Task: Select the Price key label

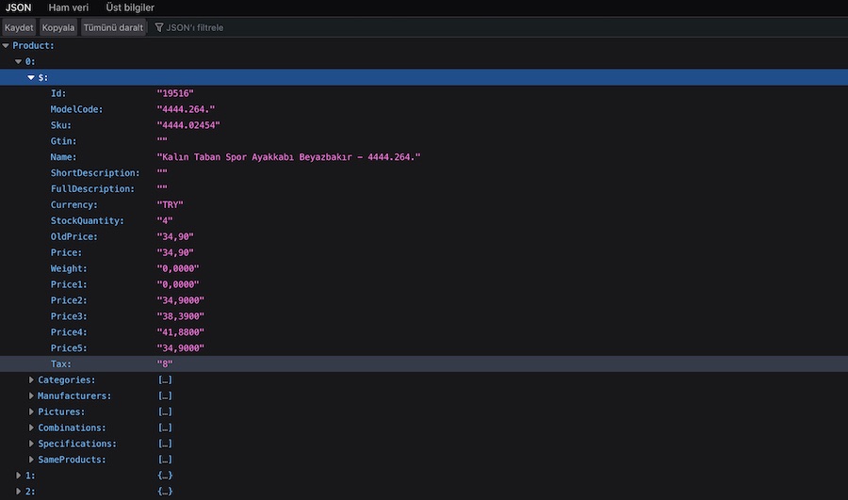Action: pos(67,252)
